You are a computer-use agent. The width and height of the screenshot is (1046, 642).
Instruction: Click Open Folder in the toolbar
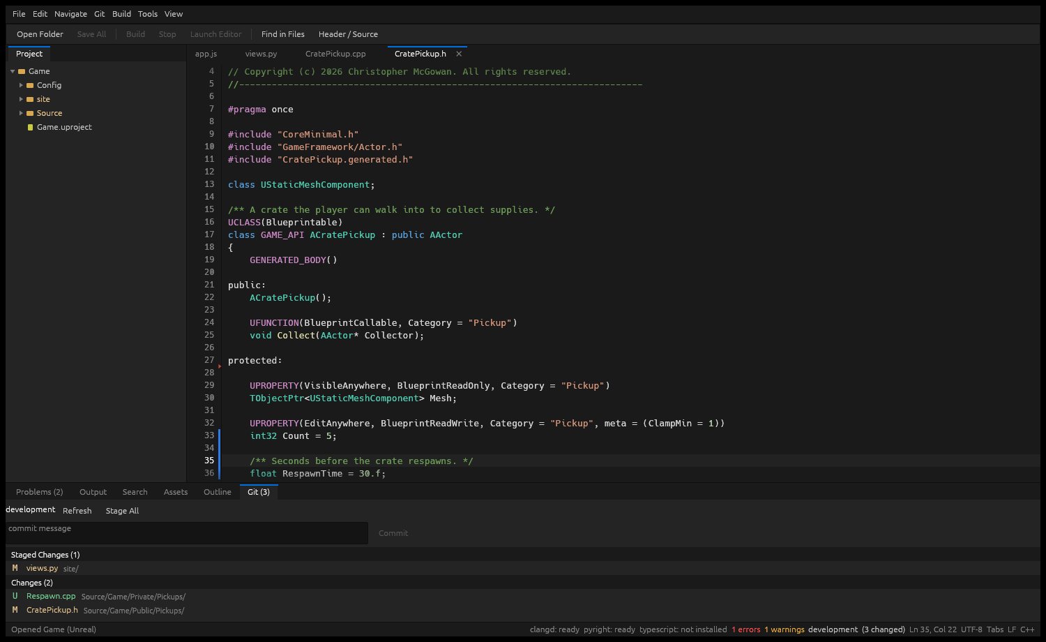tap(40, 34)
